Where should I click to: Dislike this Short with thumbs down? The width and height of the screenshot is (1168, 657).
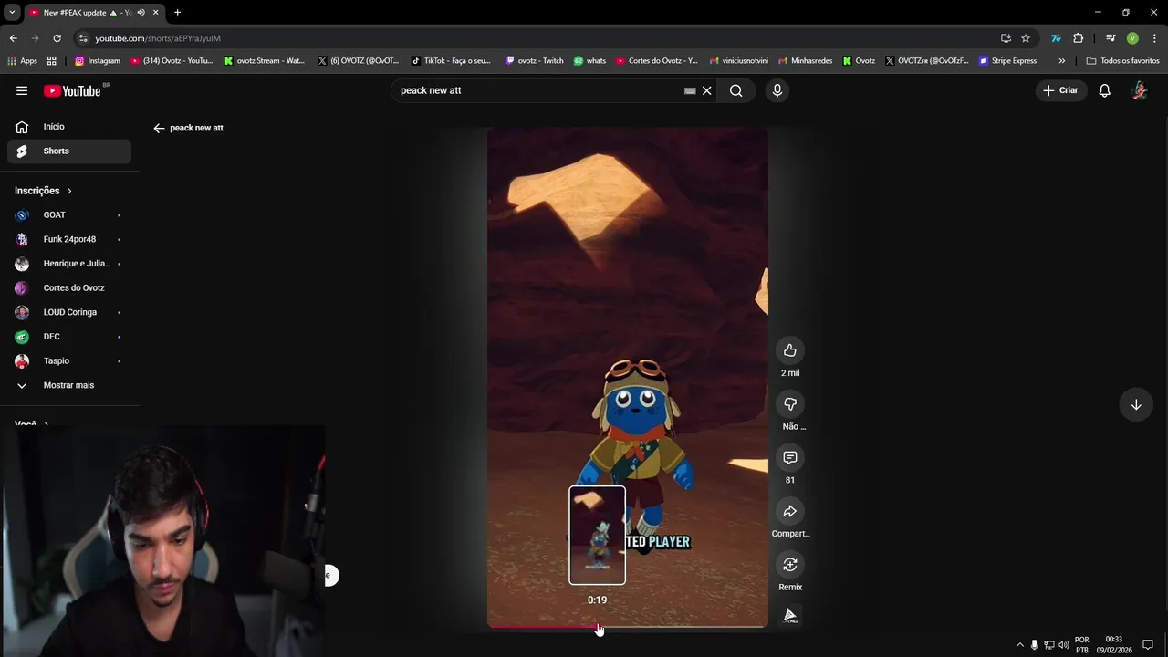coord(790,404)
